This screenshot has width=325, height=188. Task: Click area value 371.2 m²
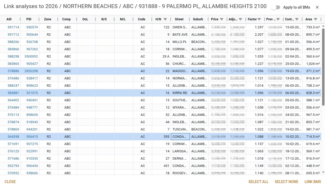(x=313, y=71)
